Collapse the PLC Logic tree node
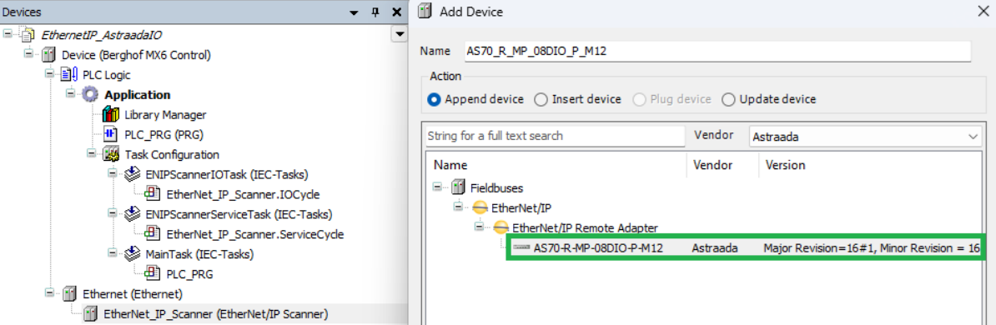996x325 pixels. click(49, 75)
